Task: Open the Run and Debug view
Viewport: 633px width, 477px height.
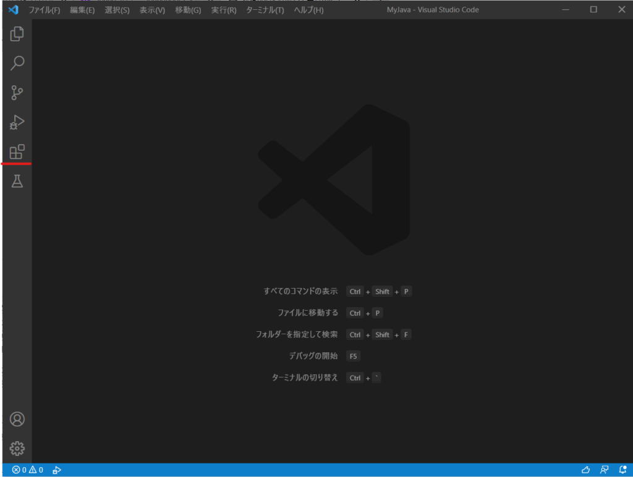Action: [x=17, y=122]
